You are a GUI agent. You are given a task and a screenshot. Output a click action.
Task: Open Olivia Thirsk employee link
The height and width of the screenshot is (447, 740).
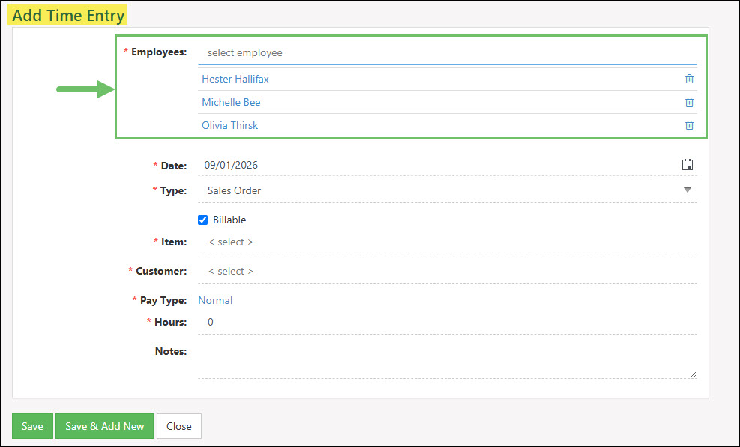click(230, 125)
